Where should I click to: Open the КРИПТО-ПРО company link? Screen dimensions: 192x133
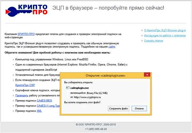click(26, 34)
